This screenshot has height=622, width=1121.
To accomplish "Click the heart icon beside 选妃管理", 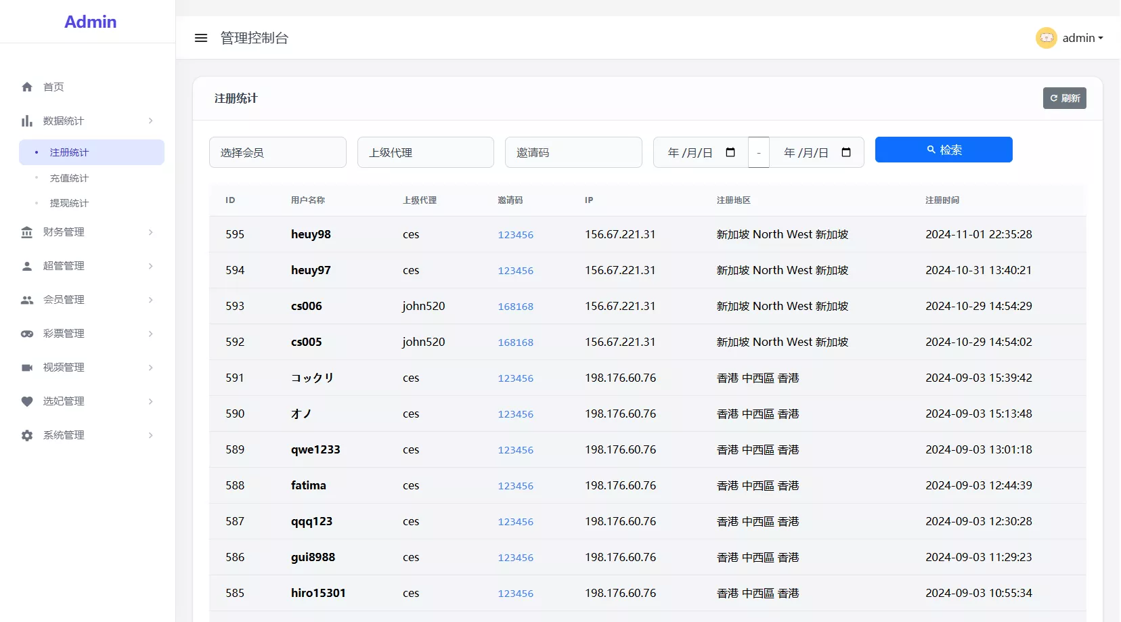I will (27, 401).
